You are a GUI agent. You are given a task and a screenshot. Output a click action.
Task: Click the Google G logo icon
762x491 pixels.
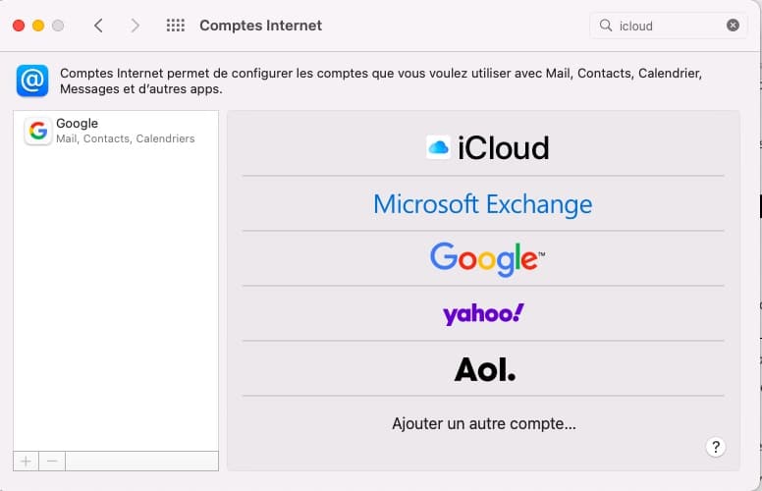tap(38, 131)
